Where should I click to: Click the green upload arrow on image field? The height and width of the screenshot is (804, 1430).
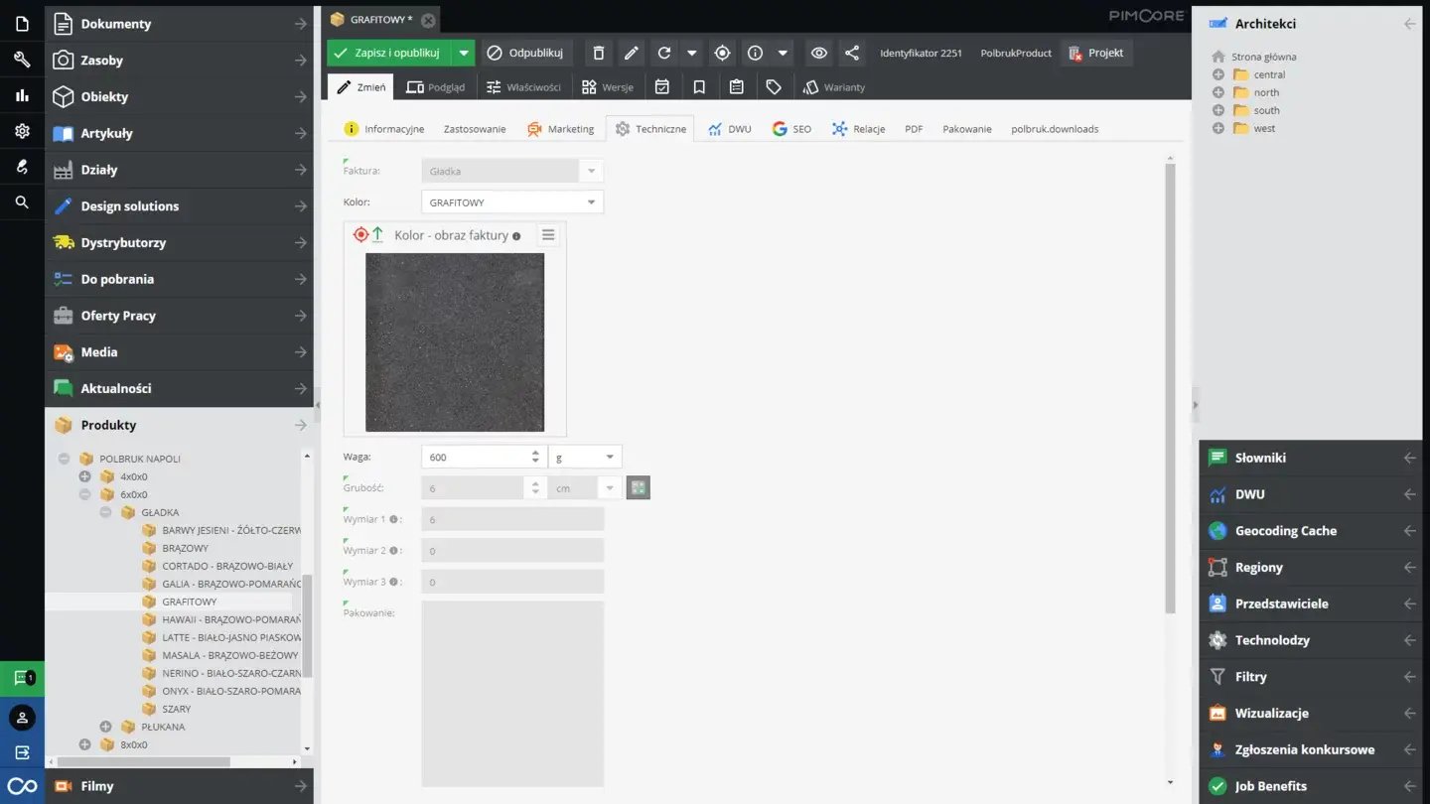tap(377, 234)
